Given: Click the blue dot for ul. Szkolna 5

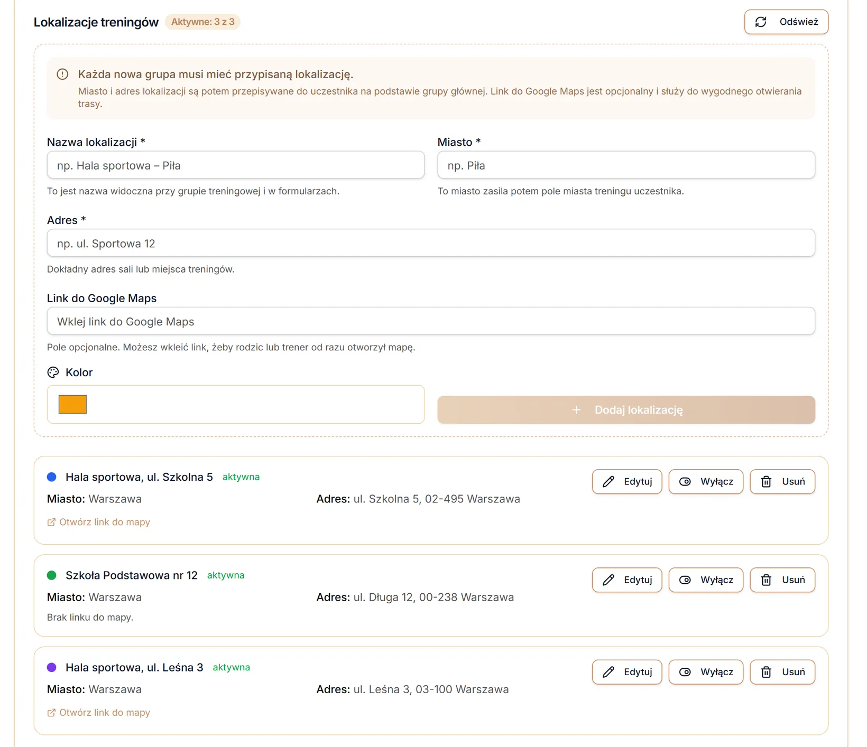Looking at the screenshot, I should (52, 477).
